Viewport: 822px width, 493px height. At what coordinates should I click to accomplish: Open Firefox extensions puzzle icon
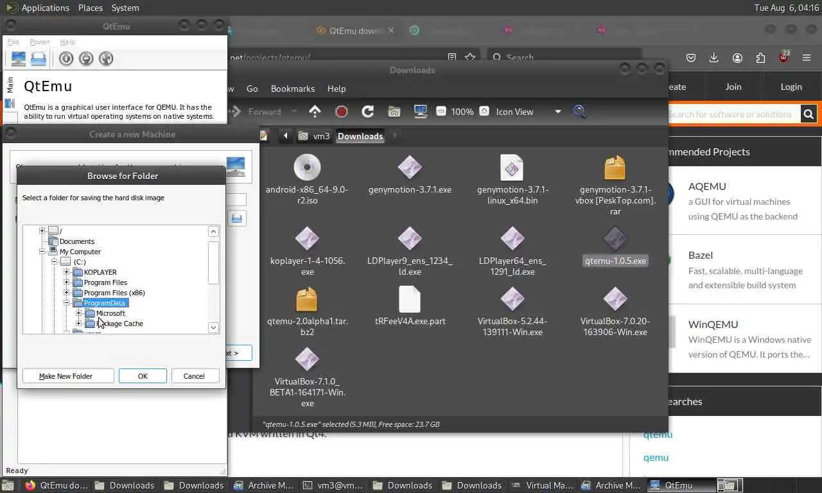(760, 58)
